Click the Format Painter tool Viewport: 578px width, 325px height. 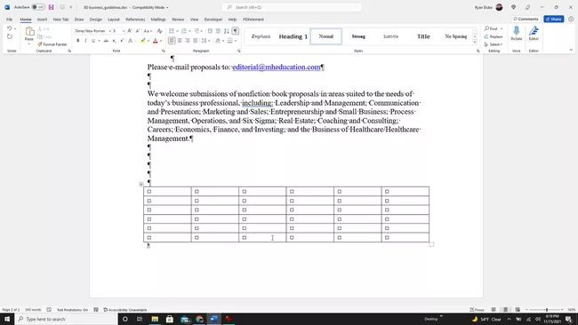52,44
